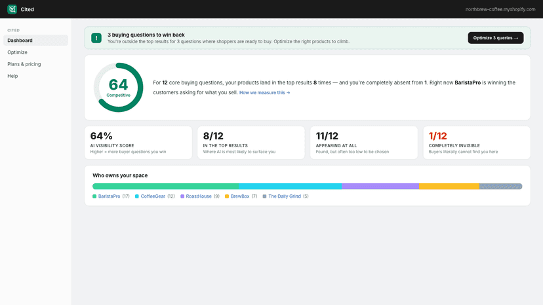Click the cyan CoffeeGear legend swatch

tap(137, 196)
